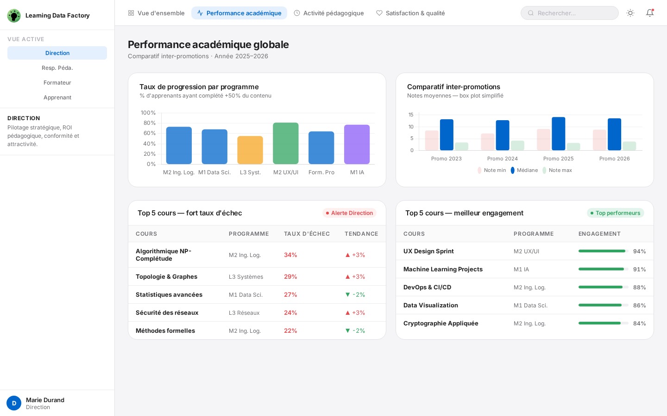
Task: Click the M2 UX/UI green progress bar
Action: point(286,143)
